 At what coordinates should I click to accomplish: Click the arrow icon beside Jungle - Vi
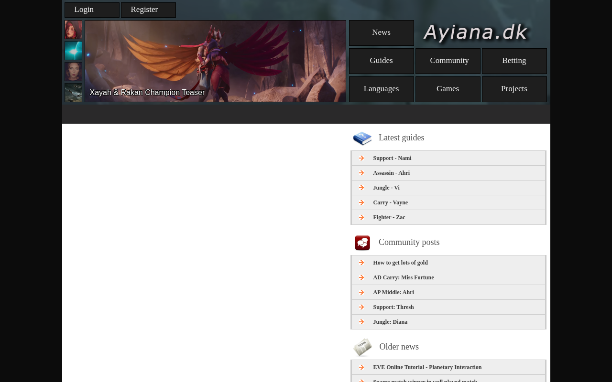(361, 188)
